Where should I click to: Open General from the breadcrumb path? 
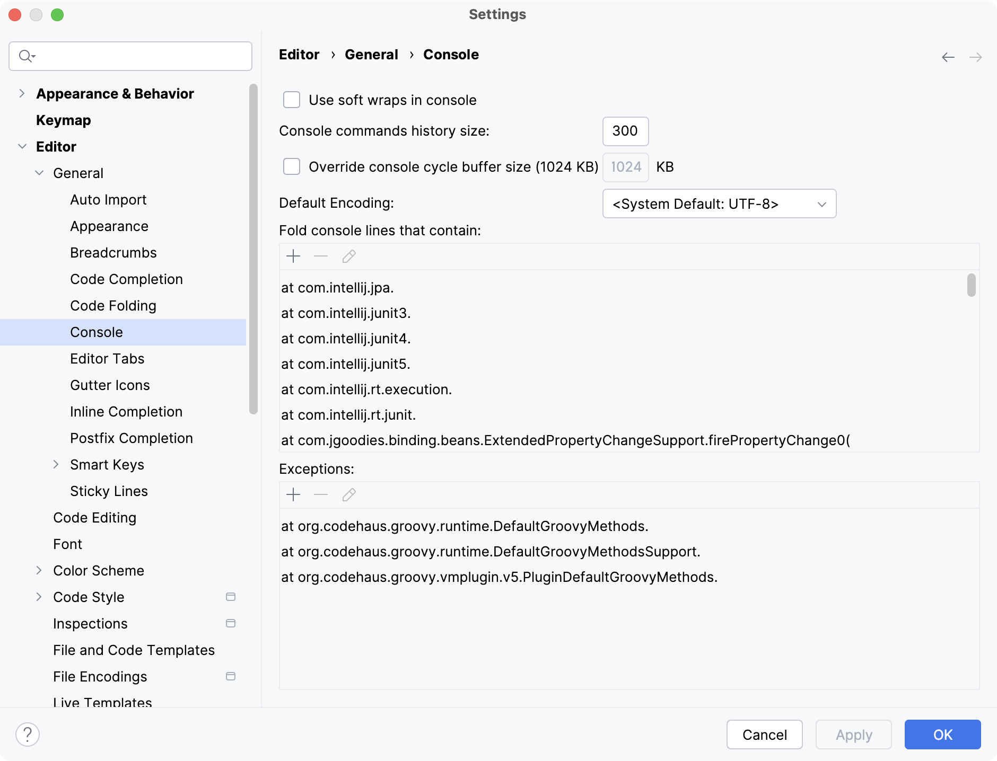[371, 55]
